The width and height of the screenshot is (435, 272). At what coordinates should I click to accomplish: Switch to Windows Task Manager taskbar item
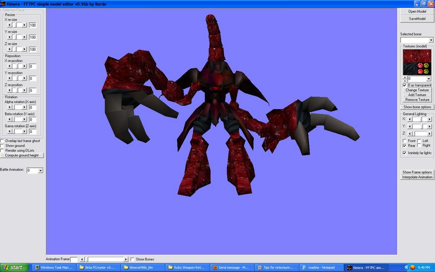click(54, 268)
